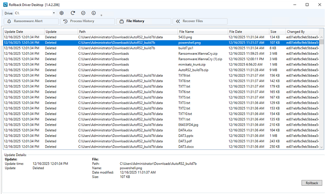
Task: Click the toolbar overflow arrow
Action: click(x=101, y=15)
